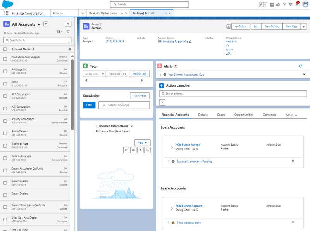310x231 pixels.
Task: Open the help question mark icon
Action: click(284, 5)
